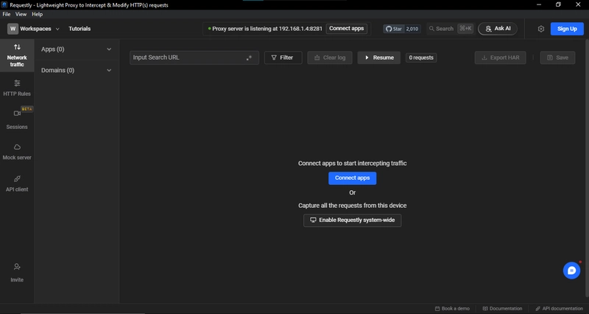
Task: Open the Invite sidebar item
Action: click(17, 273)
